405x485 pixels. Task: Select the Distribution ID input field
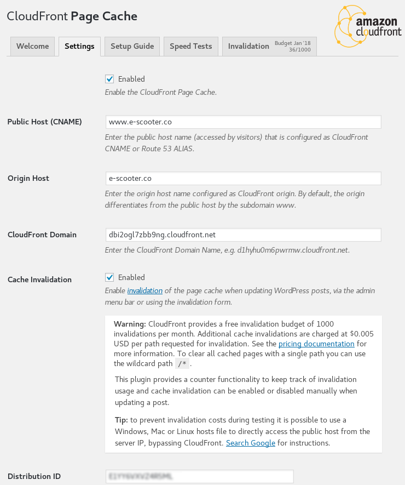(x=200, y=476)
